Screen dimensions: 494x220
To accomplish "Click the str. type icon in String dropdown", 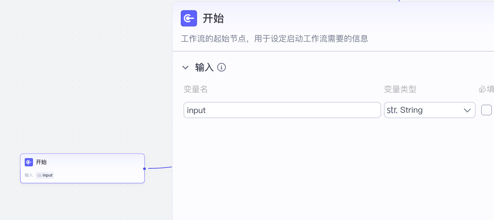I will click(x=392, y=110).
